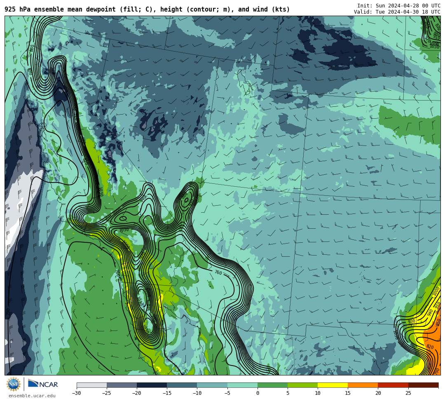Select the 'Valid: Tue 2024-04-30 18 UTC' text
The image size is (445, 401).
coord(397,12)
